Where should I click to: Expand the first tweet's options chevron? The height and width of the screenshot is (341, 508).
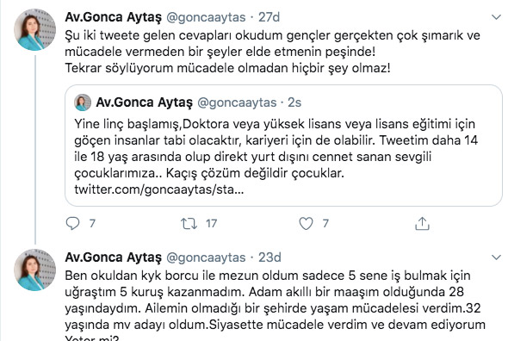496,17
